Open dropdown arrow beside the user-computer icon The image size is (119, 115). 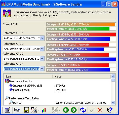(x=38, y=110)
